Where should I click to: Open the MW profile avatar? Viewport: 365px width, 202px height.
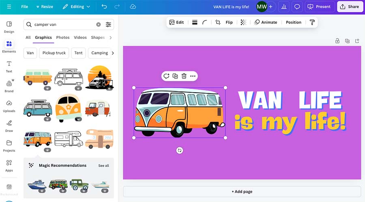[262, 7]
